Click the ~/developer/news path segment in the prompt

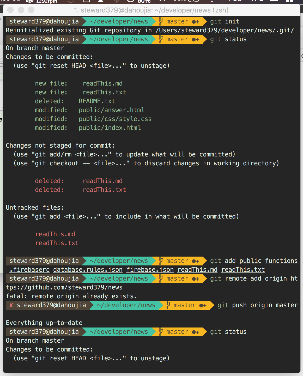pos(118,21)
